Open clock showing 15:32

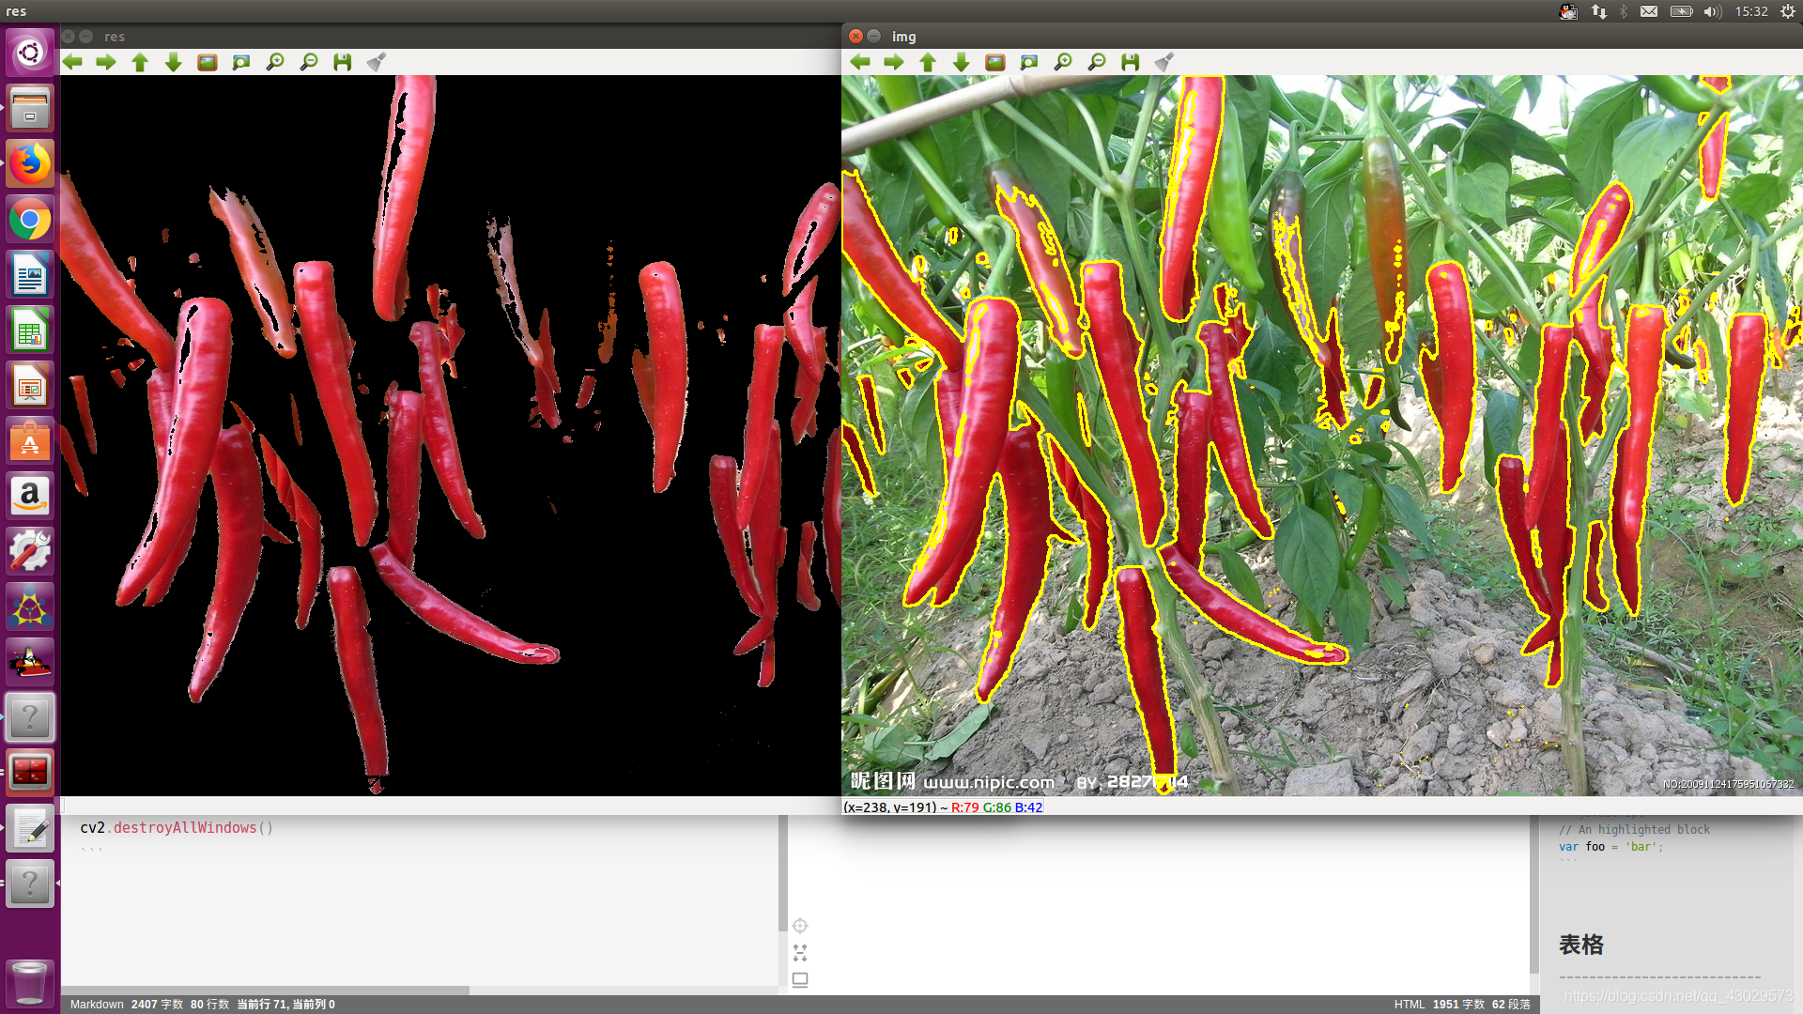(1751, 11)
